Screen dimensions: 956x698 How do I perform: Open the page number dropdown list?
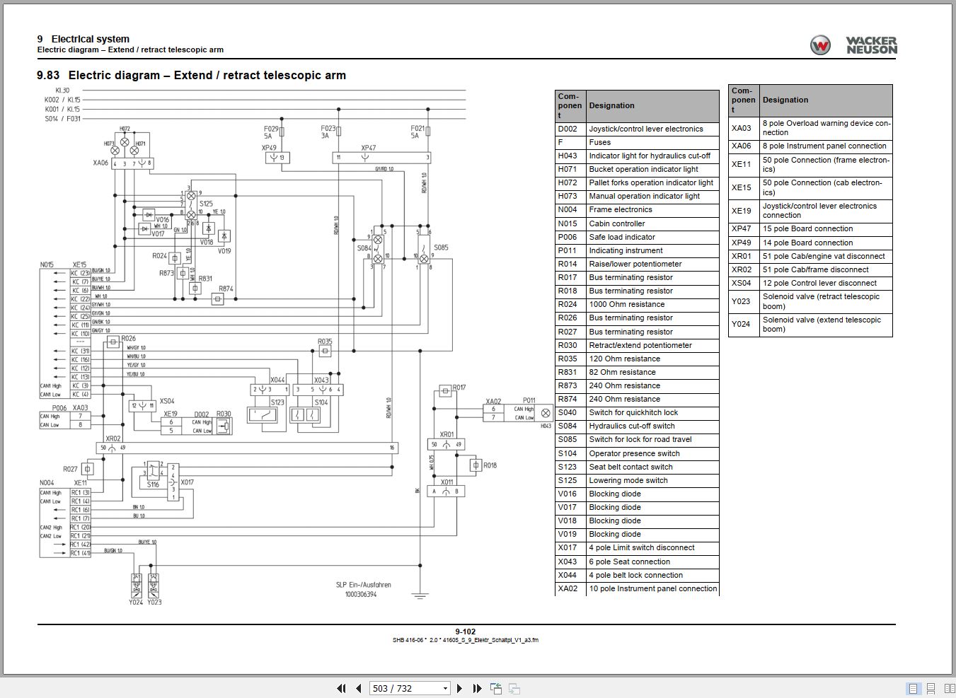[444, 688]
